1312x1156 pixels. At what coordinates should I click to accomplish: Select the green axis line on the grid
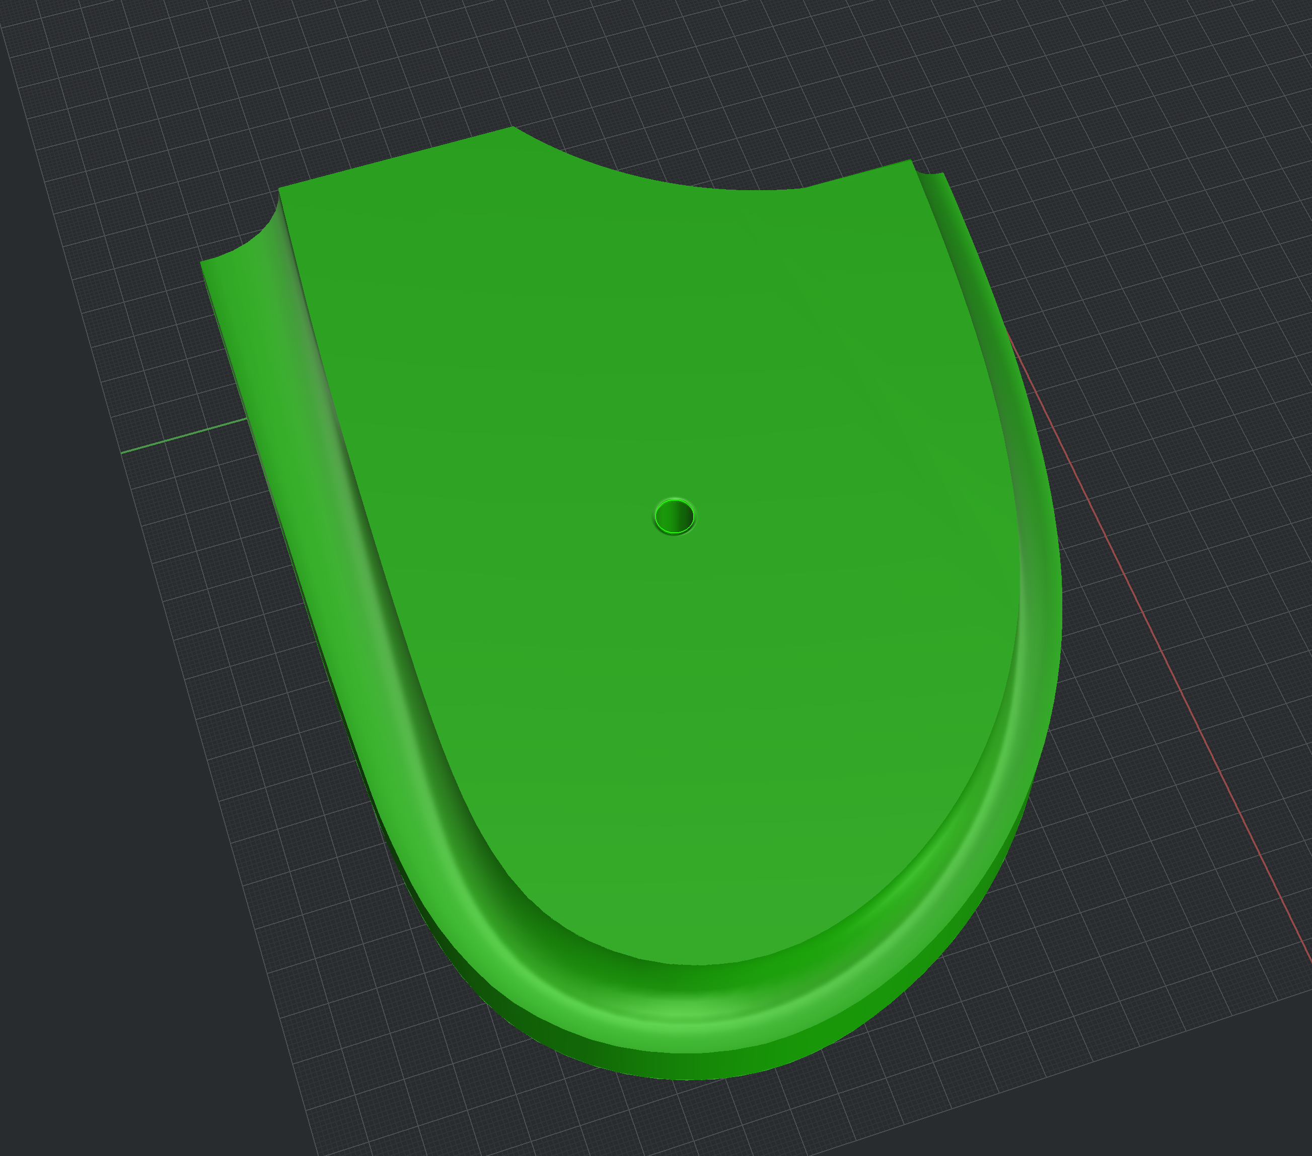(184, 436)
